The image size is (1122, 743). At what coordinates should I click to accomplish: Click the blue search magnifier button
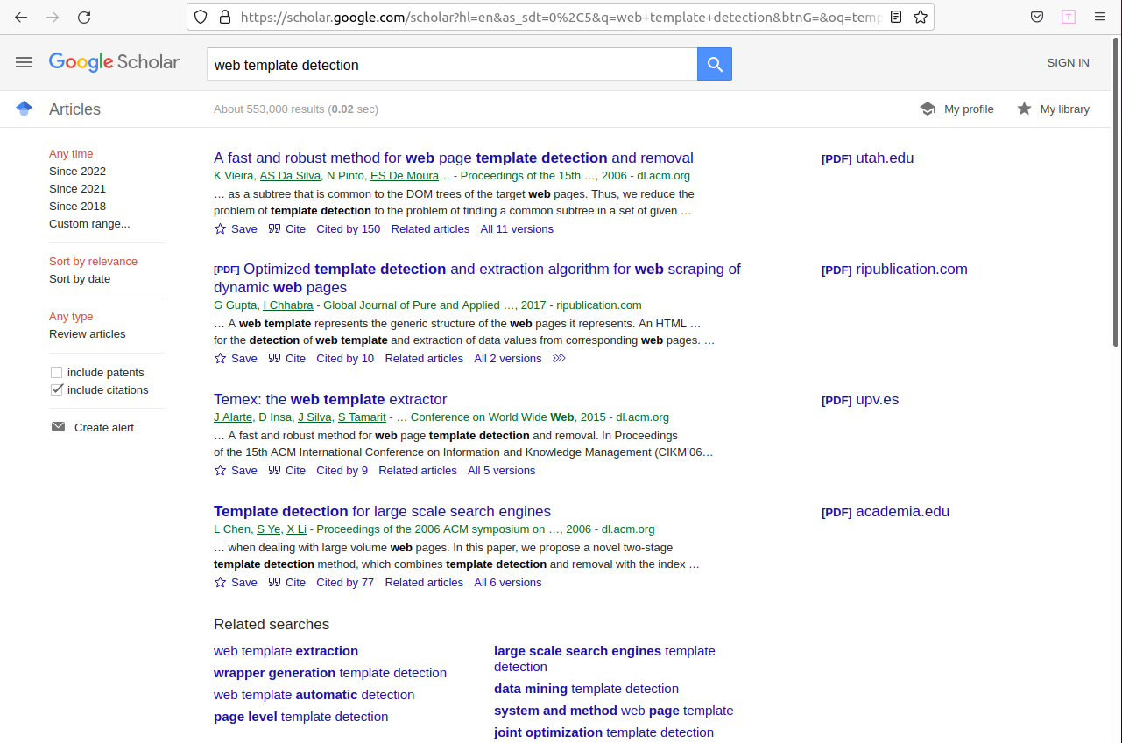pos(715,64)
